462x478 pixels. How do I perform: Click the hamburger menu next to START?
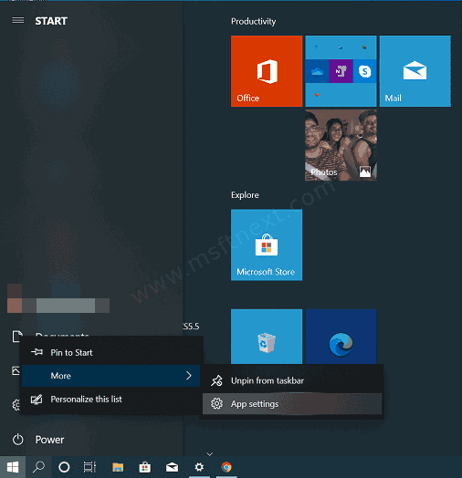[x=18, y=20]
